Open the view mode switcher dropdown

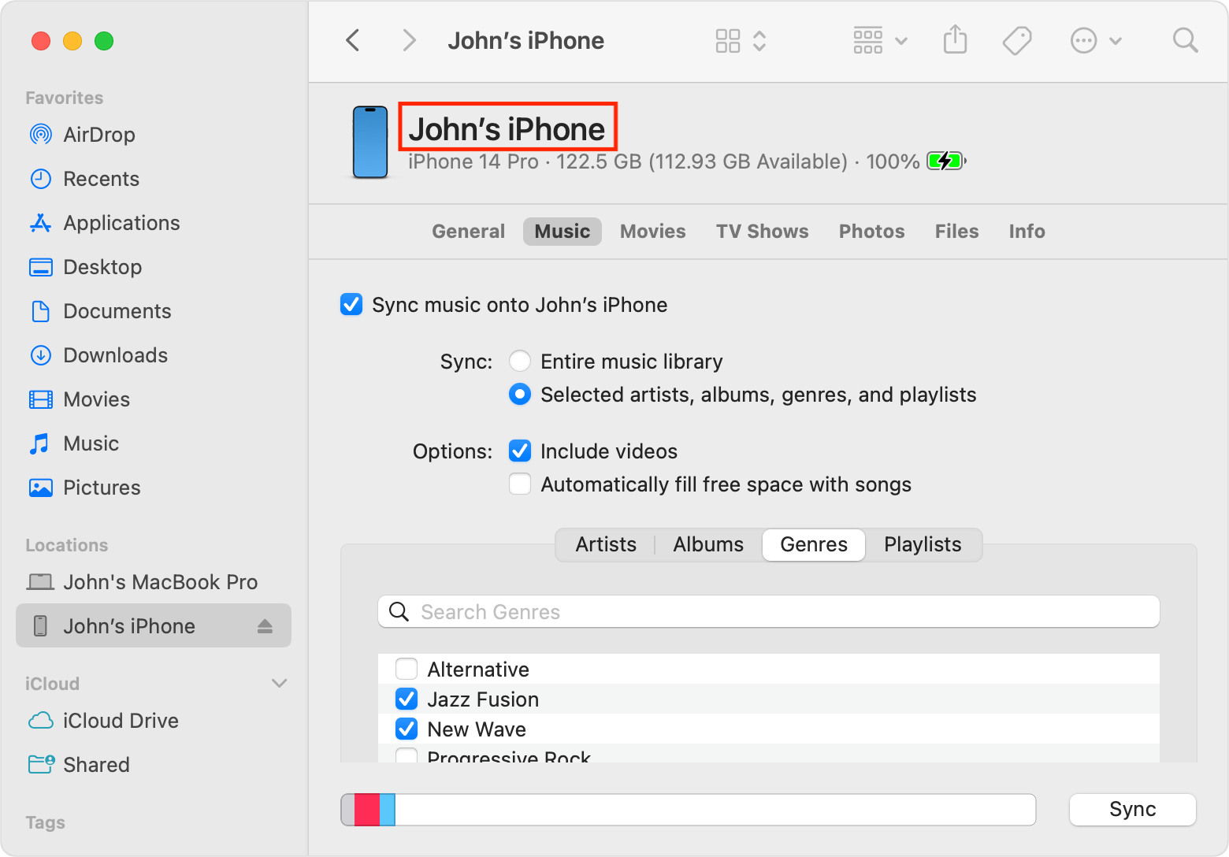(x=741, y=40)
